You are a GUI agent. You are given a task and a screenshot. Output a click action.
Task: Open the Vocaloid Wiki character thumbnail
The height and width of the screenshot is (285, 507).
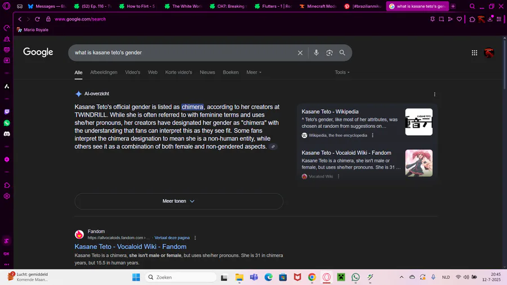pyautogui.click(x=419, y=163)
